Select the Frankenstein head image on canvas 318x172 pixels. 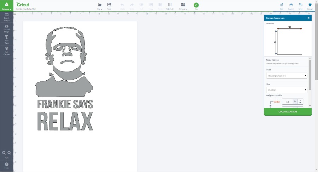(x=64, y=62)
